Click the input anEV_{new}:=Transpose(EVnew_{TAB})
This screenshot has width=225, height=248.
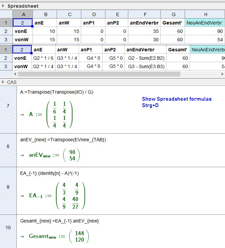coord(63,140)
